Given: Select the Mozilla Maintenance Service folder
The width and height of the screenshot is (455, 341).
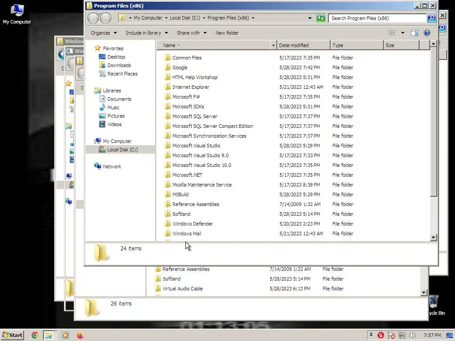Looking at the screenshot, I should [x=202, y=185].
